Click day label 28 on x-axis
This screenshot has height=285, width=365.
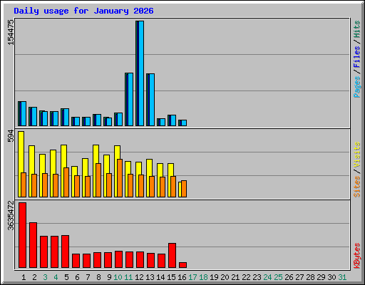click(310, 277)
